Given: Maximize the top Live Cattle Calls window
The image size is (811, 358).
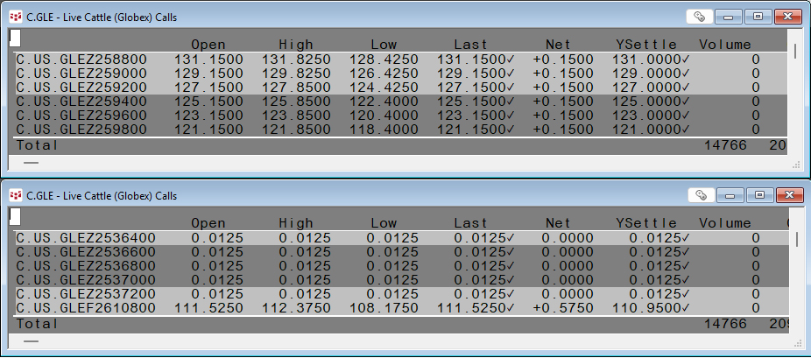Looking at the screenshot, I should (758, 16).
